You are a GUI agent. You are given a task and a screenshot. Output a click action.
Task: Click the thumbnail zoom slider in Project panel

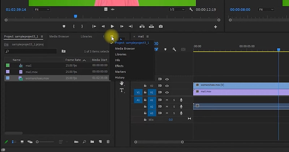click(x=38, y=142)
